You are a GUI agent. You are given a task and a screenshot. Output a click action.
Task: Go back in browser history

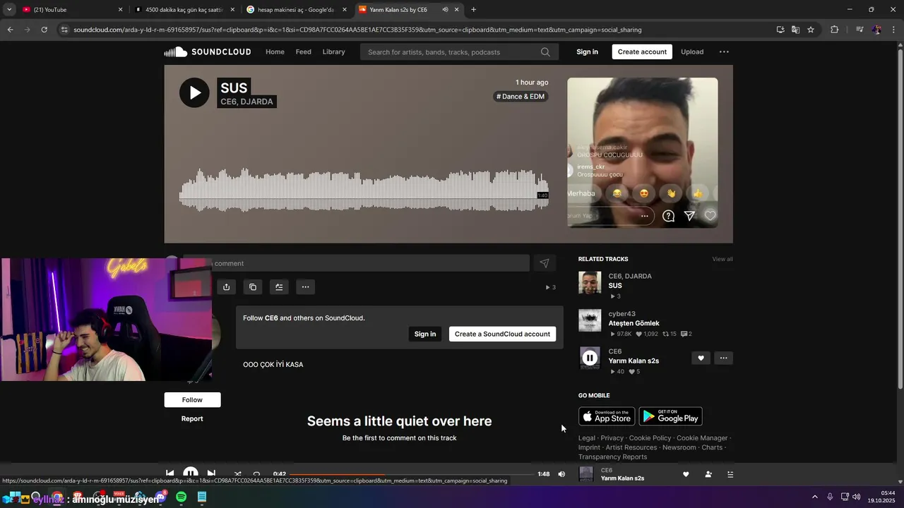click(10, 30)
